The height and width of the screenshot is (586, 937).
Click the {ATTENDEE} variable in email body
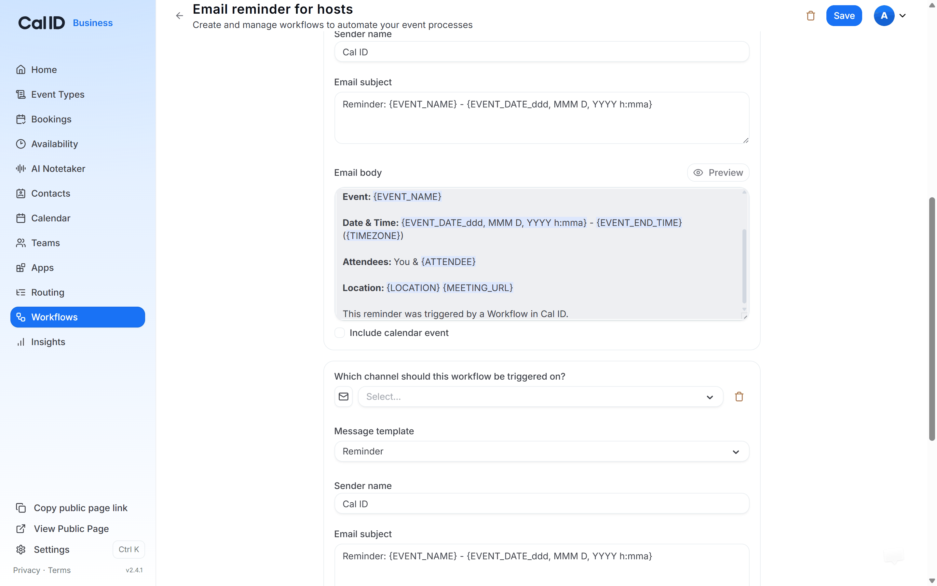448,262
